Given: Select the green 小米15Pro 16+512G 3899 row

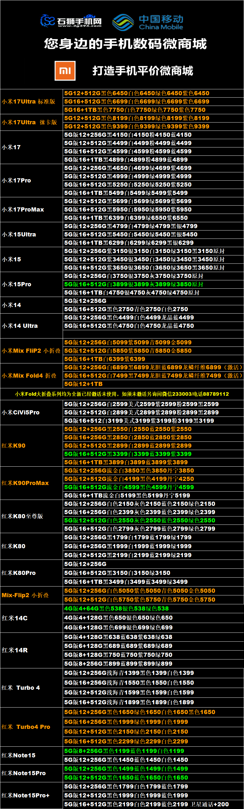Looking at the screenshot, I should 134,284.
